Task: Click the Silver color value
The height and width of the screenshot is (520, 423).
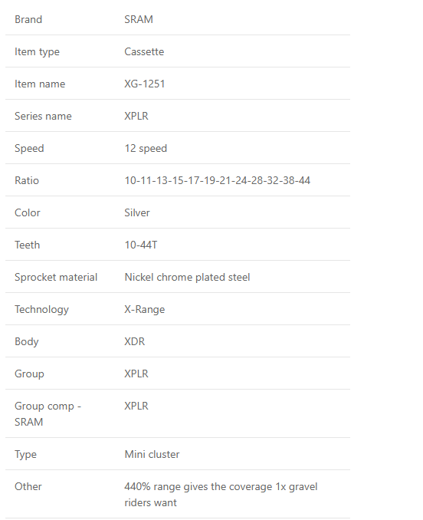Action: tap(137, 212)
